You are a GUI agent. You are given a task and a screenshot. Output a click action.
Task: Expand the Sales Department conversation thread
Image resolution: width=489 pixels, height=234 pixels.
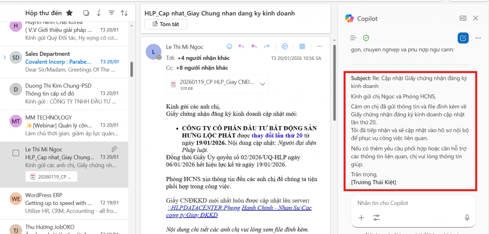pyautogui.click(x=5, y=58)
